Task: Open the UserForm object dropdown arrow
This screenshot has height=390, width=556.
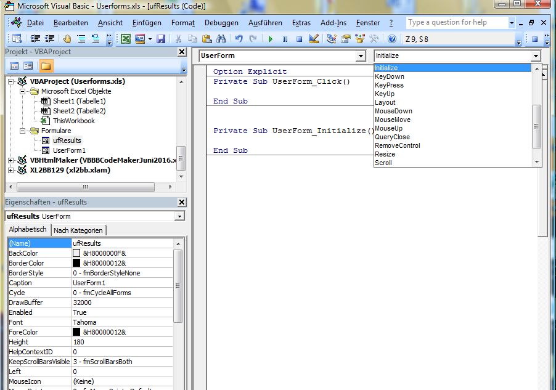Action: coord(361,56)
